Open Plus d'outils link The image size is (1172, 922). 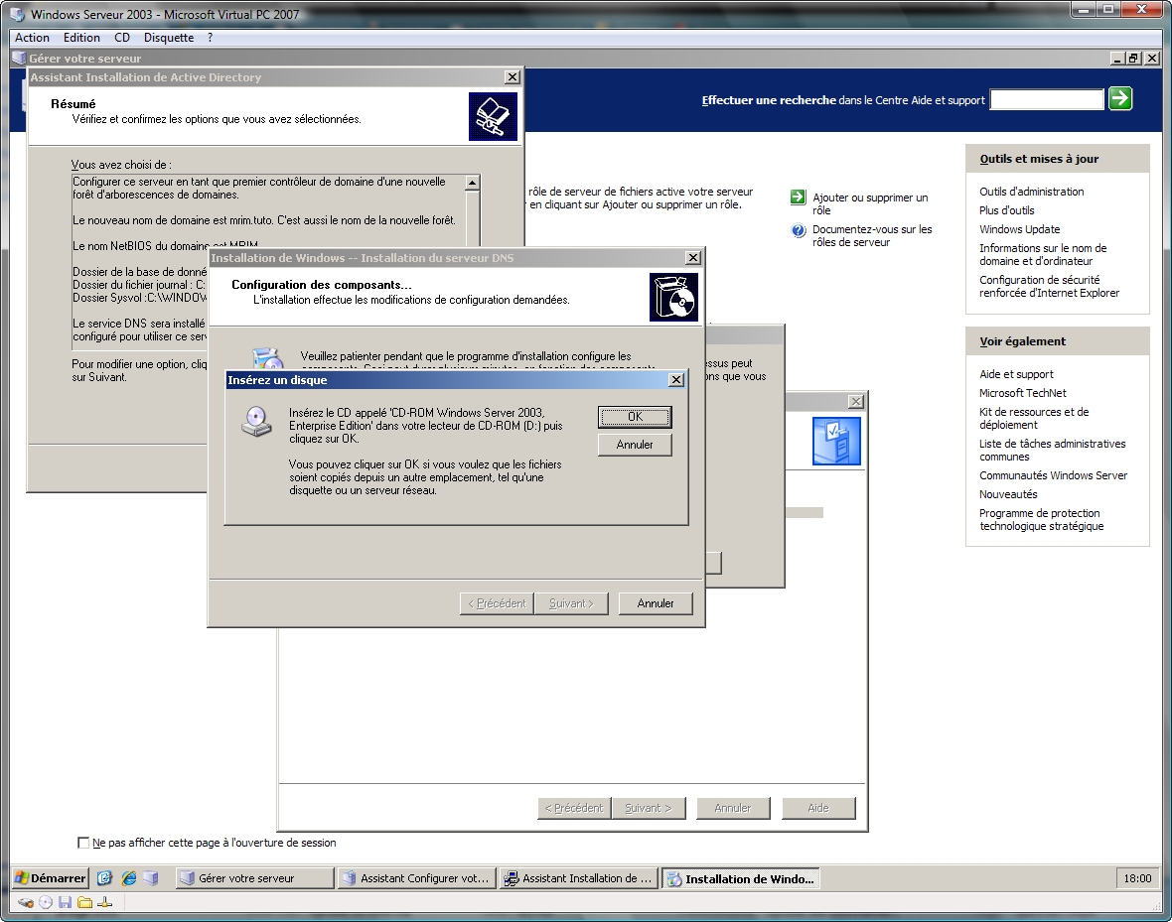(x=1007, y=210)
